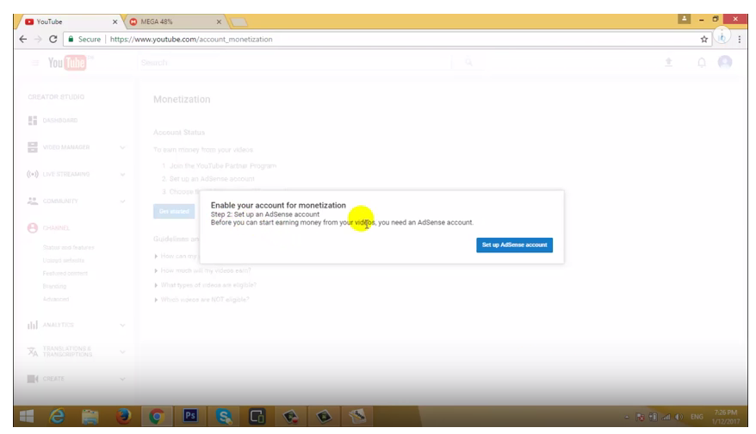Image resolution: width=756 pixels, height=434 pixels.
Task: Reload the page with refresh icon
Action: pos(53,39)
